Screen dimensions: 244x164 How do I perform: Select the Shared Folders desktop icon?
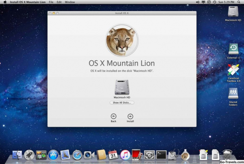click(233, 93)
